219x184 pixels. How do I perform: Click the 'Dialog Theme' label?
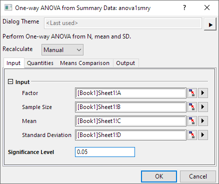click(x=21, y=21)
